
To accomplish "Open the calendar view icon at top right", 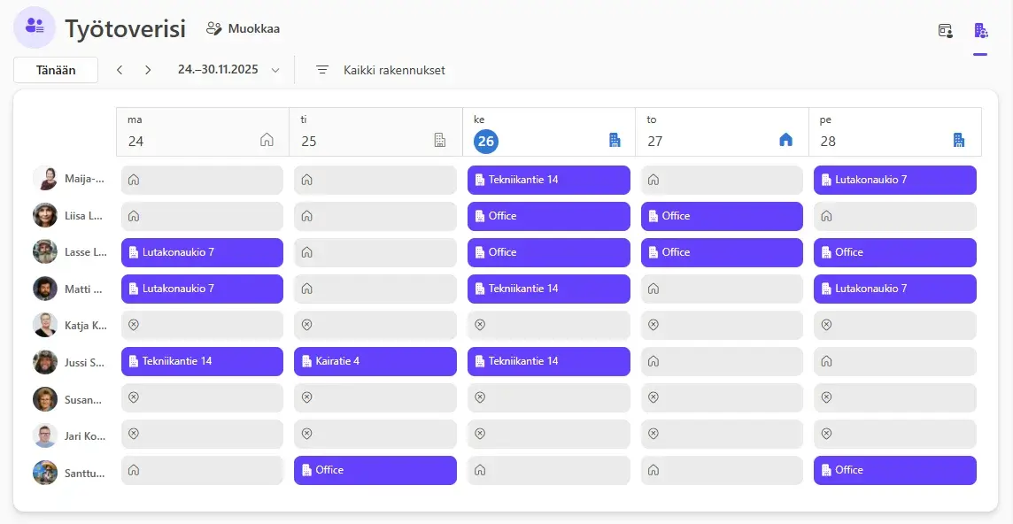I will tap(946, 31).
